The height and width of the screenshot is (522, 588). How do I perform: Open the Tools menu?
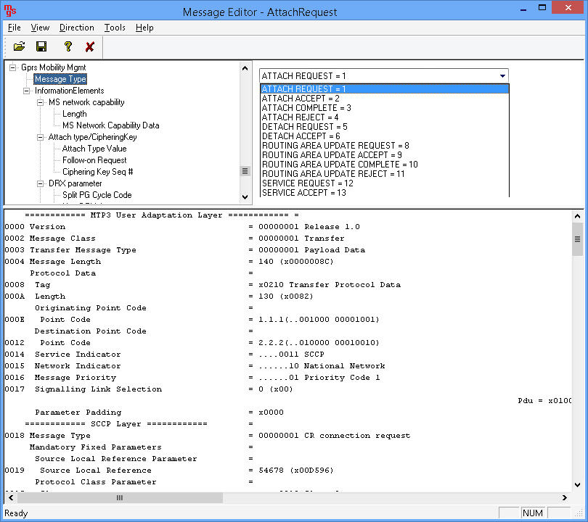pos(115,28)
